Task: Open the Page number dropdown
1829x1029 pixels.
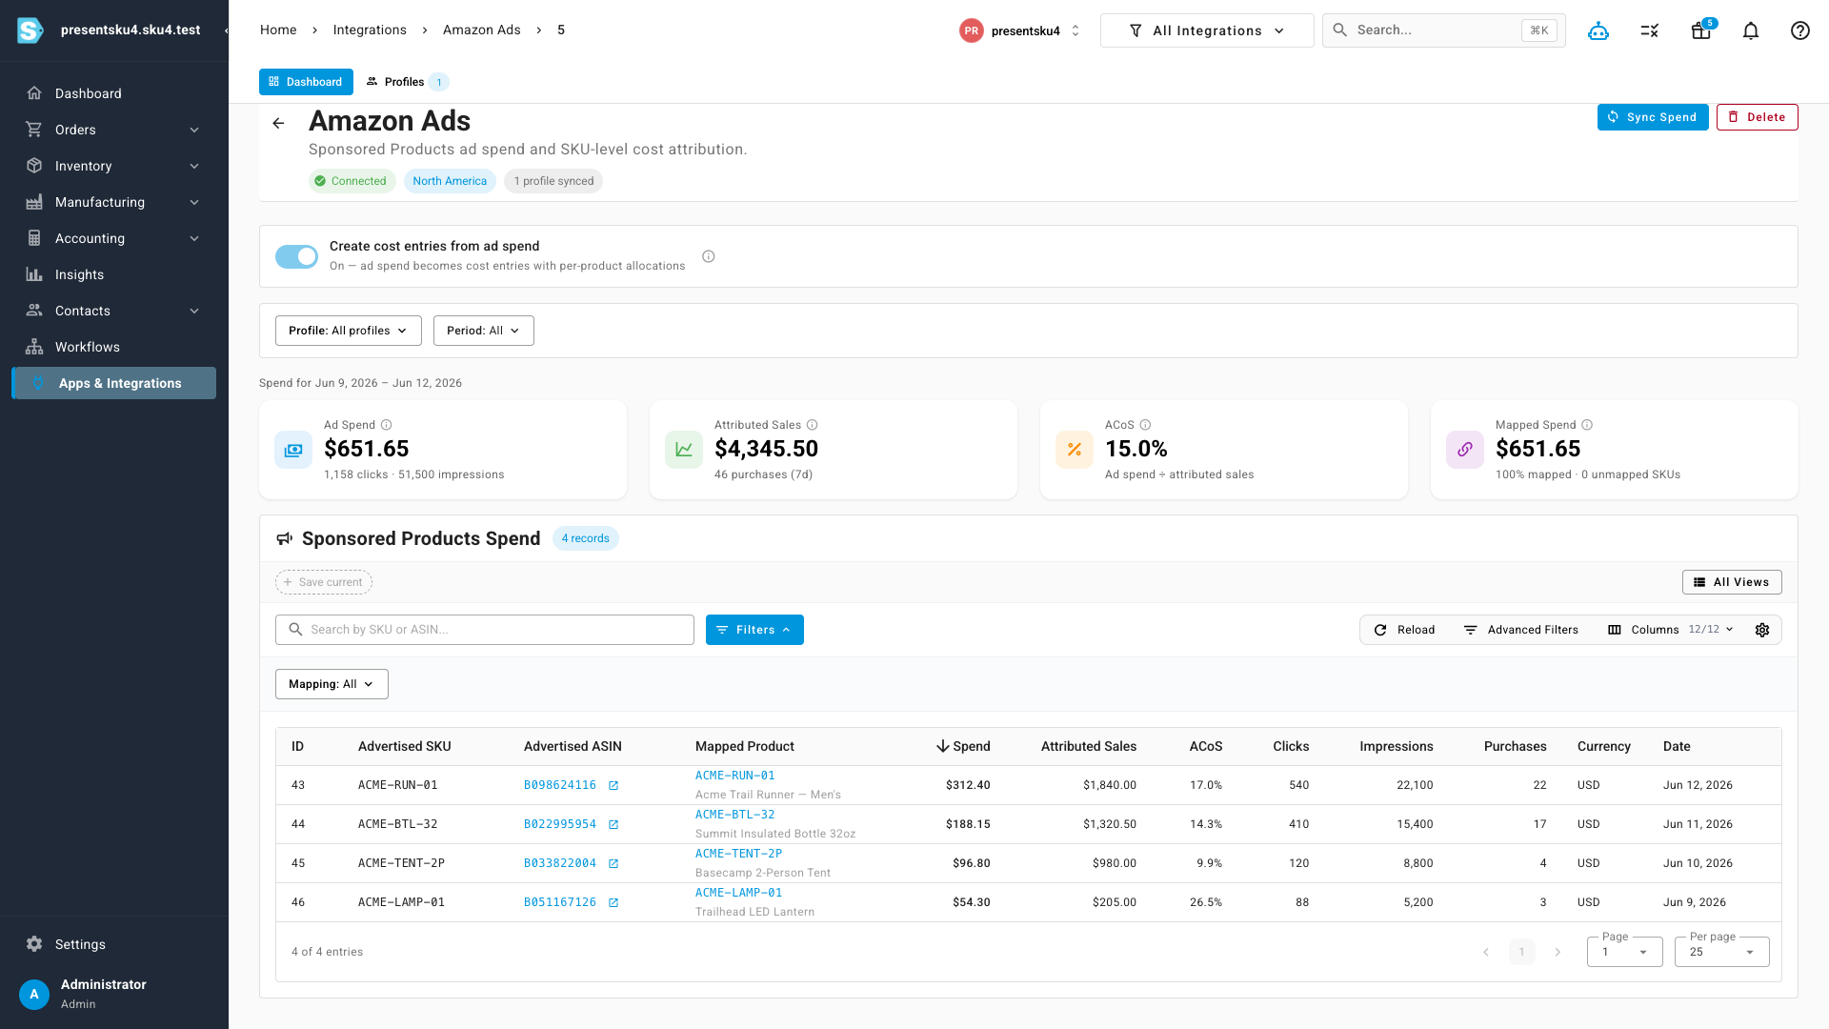Action: 1625,952
